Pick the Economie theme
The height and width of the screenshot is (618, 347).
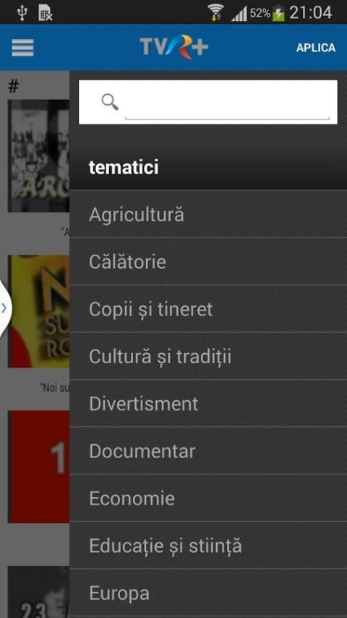pos(208,498)
